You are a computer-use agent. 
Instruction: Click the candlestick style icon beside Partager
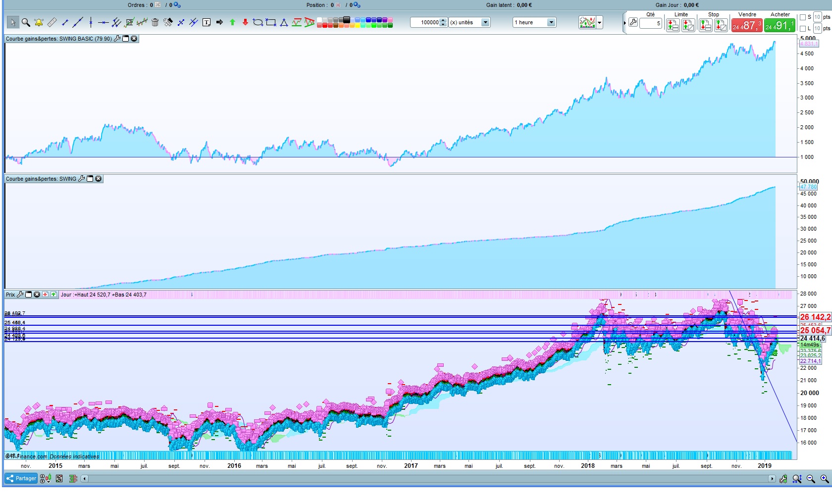45,479
